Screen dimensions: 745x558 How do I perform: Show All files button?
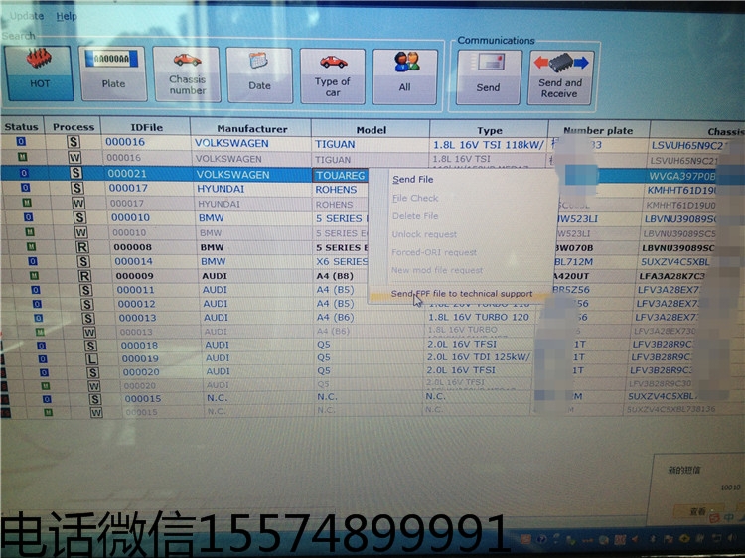point(405,76)
